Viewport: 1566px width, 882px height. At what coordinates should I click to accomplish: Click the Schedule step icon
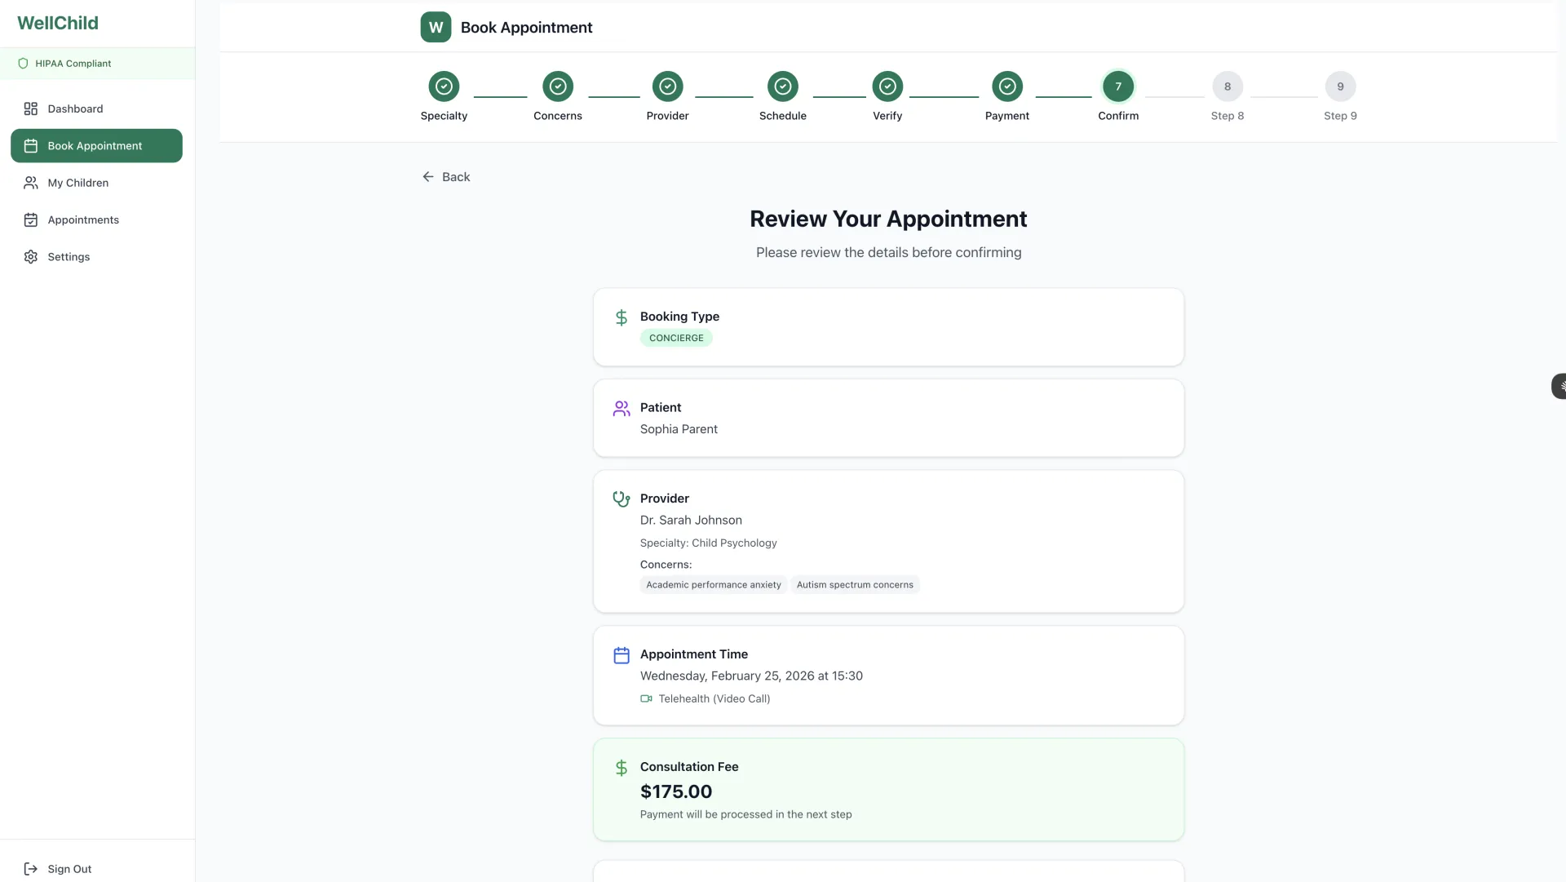click(782, 86)
